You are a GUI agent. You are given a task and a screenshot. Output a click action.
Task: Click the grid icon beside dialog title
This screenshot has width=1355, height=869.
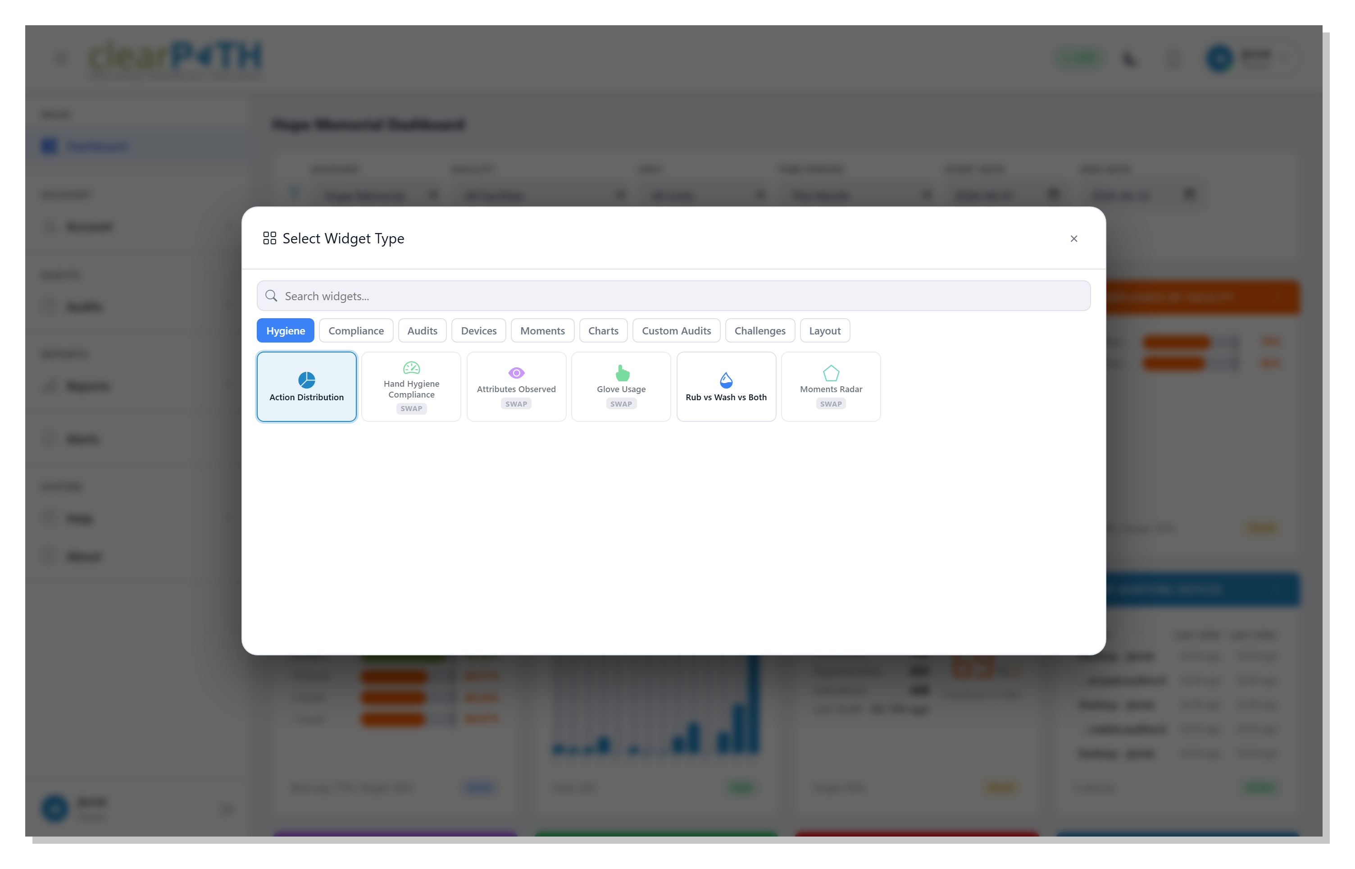(x=269, y=238)
